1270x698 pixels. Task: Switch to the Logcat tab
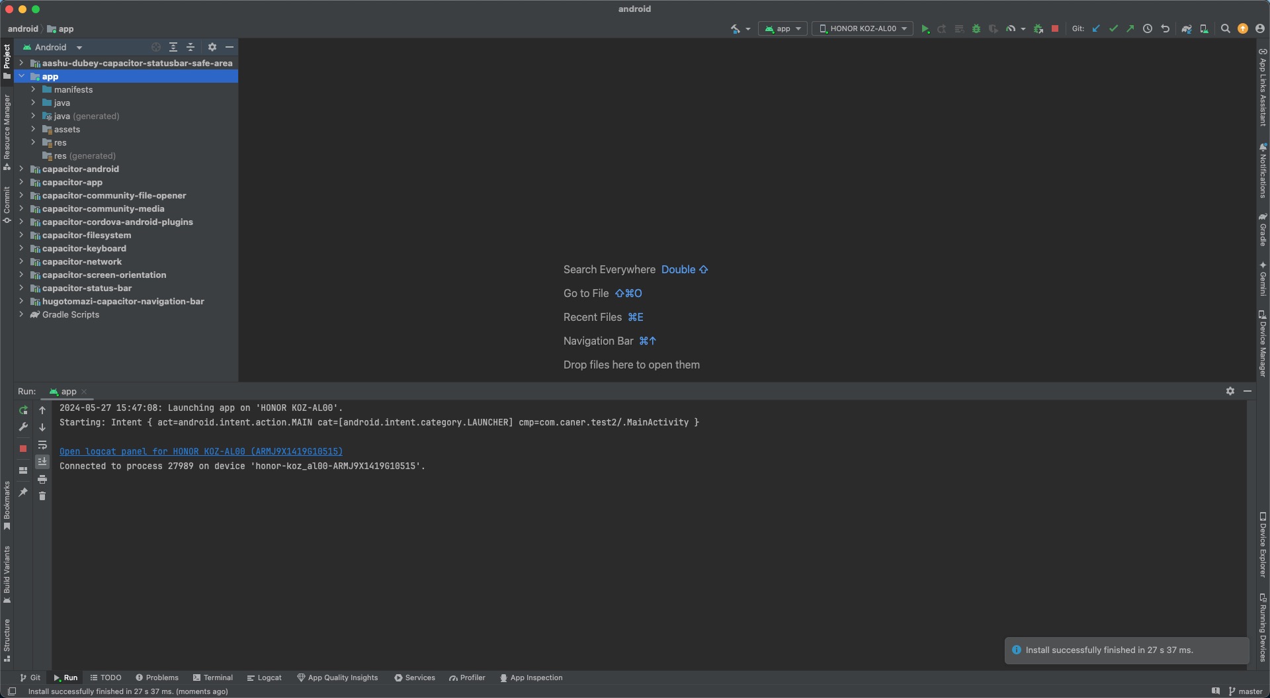coord(264,677)
